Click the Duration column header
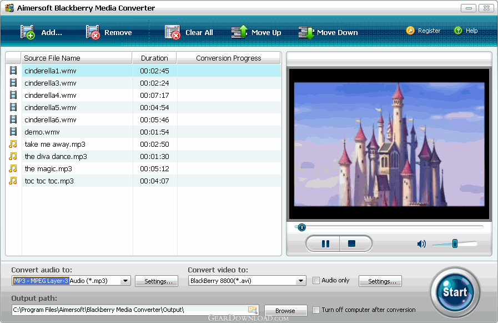 click(154, 58)
